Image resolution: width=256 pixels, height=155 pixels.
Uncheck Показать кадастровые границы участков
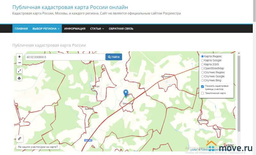point(202,86)
